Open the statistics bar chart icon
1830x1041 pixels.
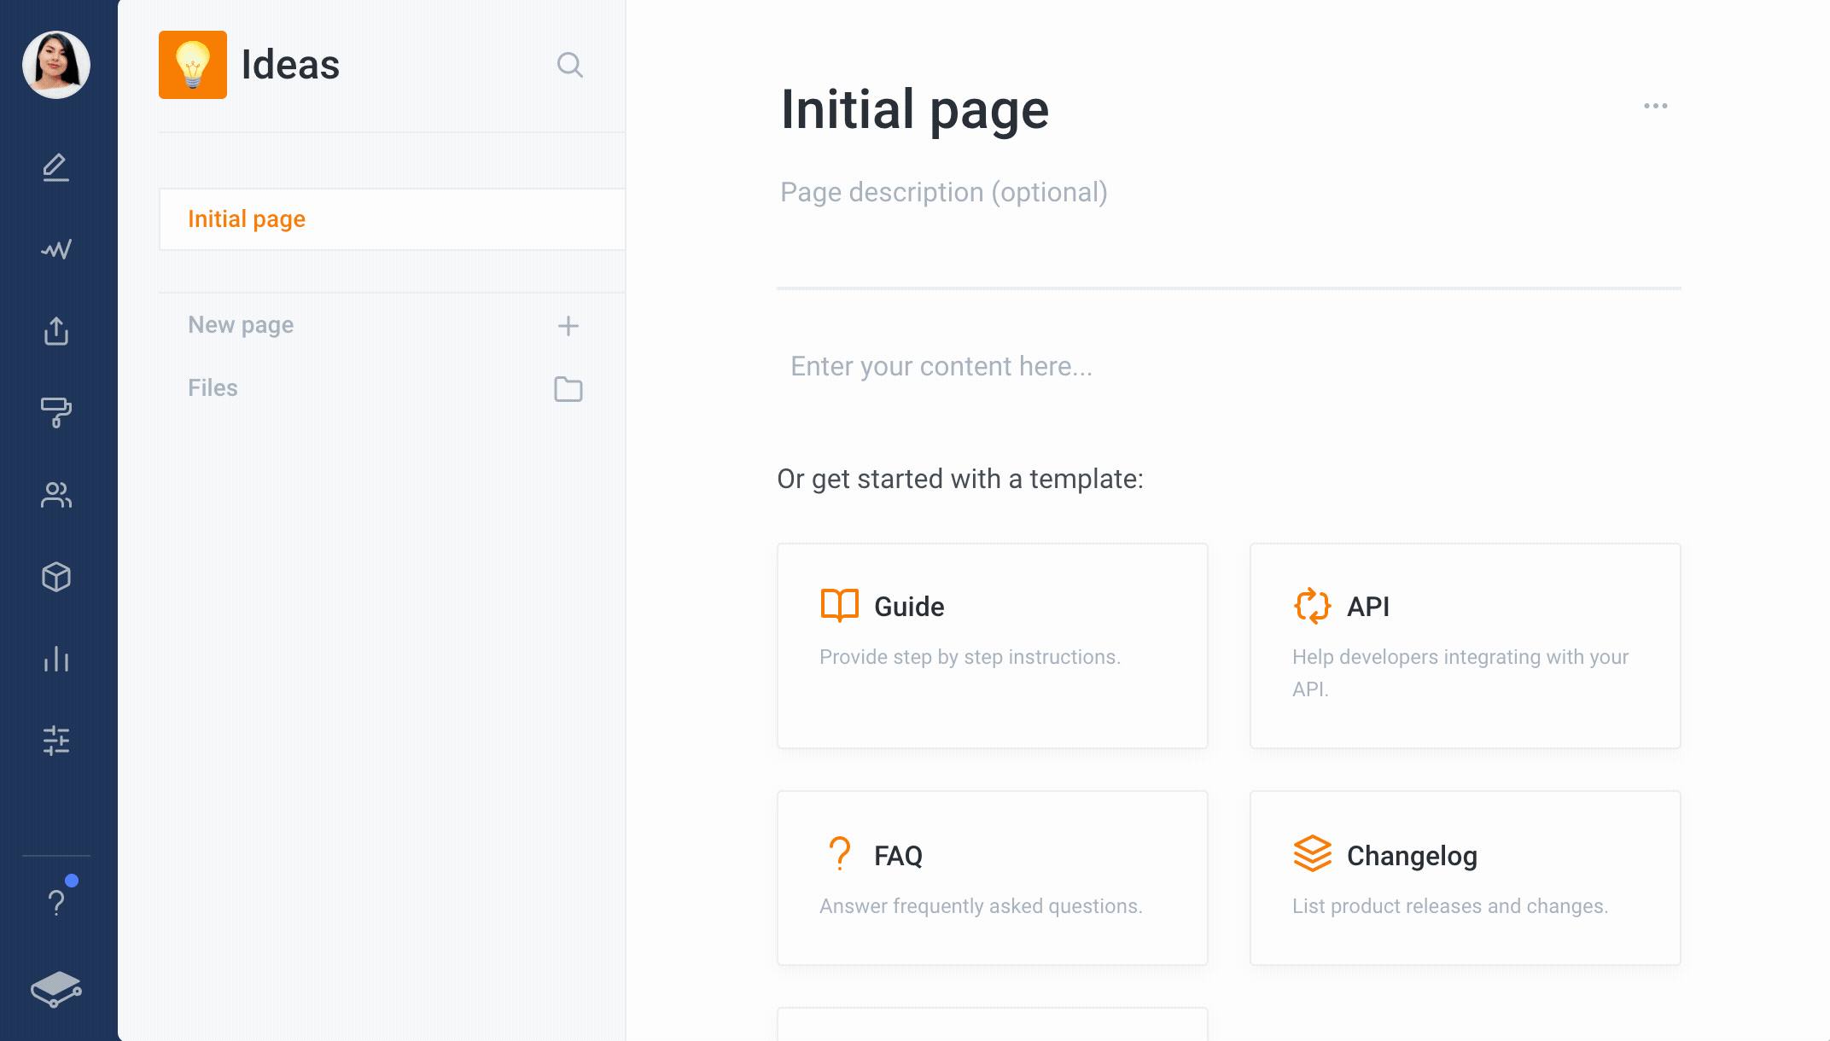[x=55, y=659]
